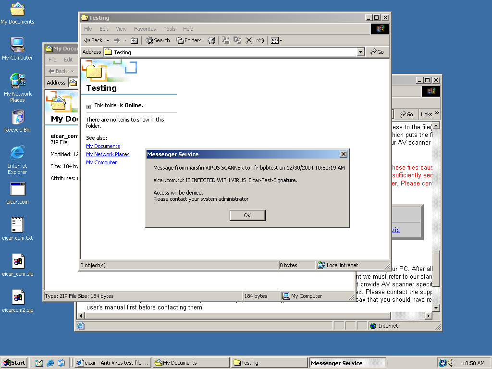492x369 pixels.
Task: Switch to My Documents taskbar button
Action: (x=191, y=363)
